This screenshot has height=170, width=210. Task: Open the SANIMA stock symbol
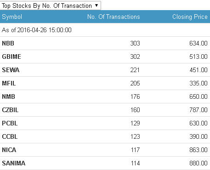[x=14, y=163]
